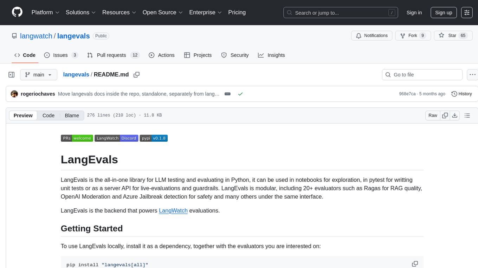Open the Pricing page
This screenshot has height=268, width=478.
click(237, 12)
